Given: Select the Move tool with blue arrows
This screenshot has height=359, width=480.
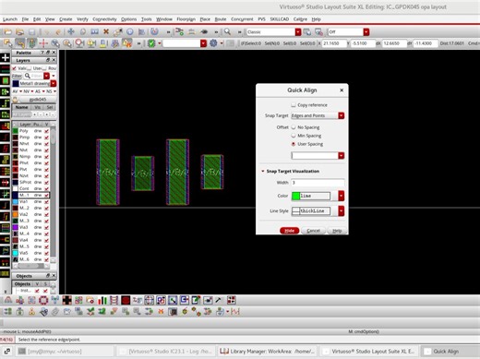Looking at the screenshot, I should click(71, 31).
